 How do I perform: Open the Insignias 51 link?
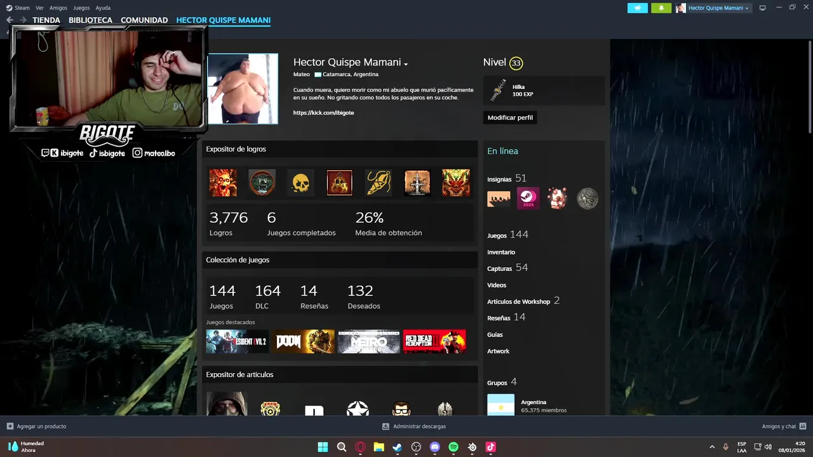click(507, 178)
